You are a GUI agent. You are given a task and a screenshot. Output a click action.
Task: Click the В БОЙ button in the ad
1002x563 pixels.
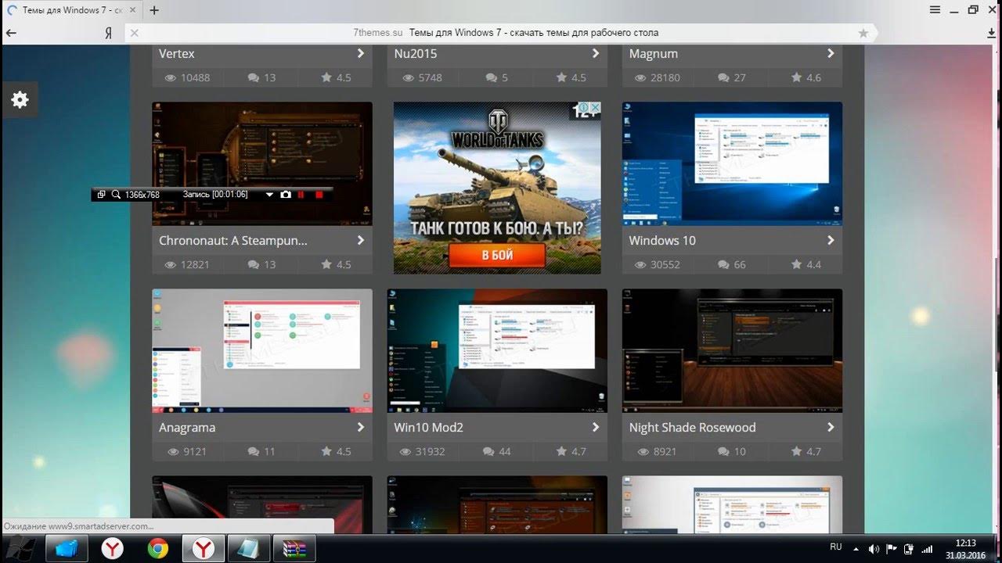pos(497,255)
